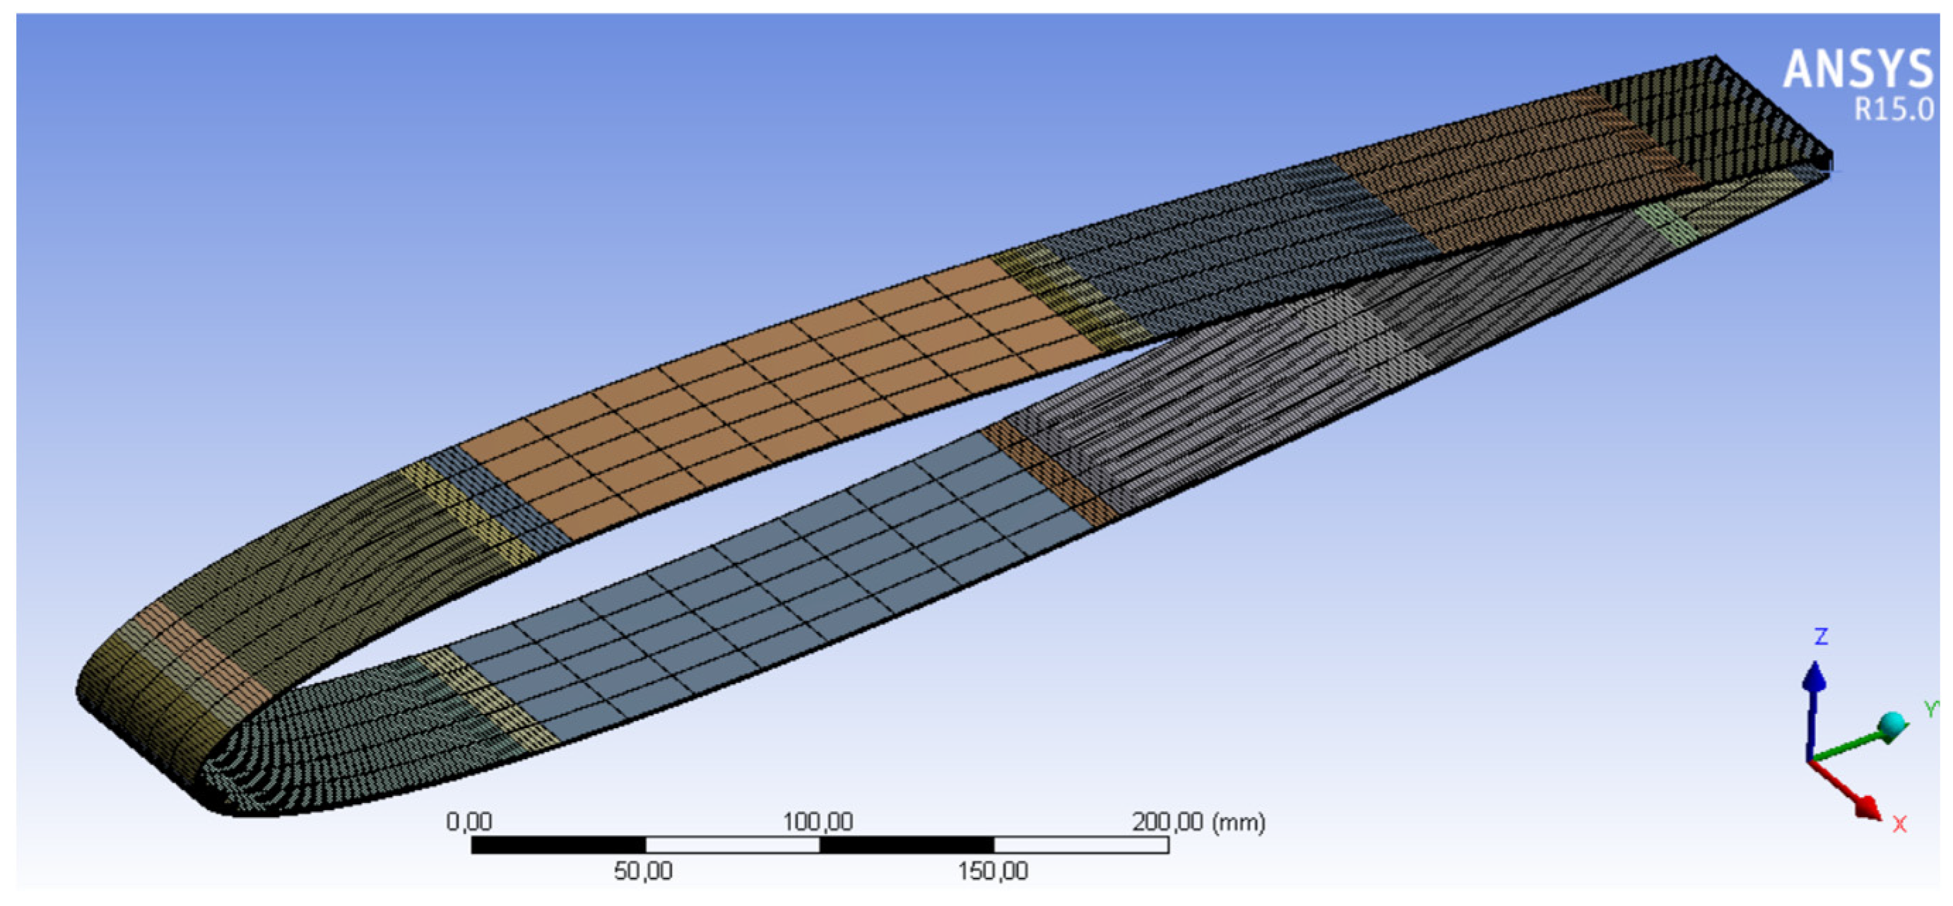This screenshot has height=906, width=1953.
Task: Click the red X axis arrow on triad
Action: tap(1853, 799)
